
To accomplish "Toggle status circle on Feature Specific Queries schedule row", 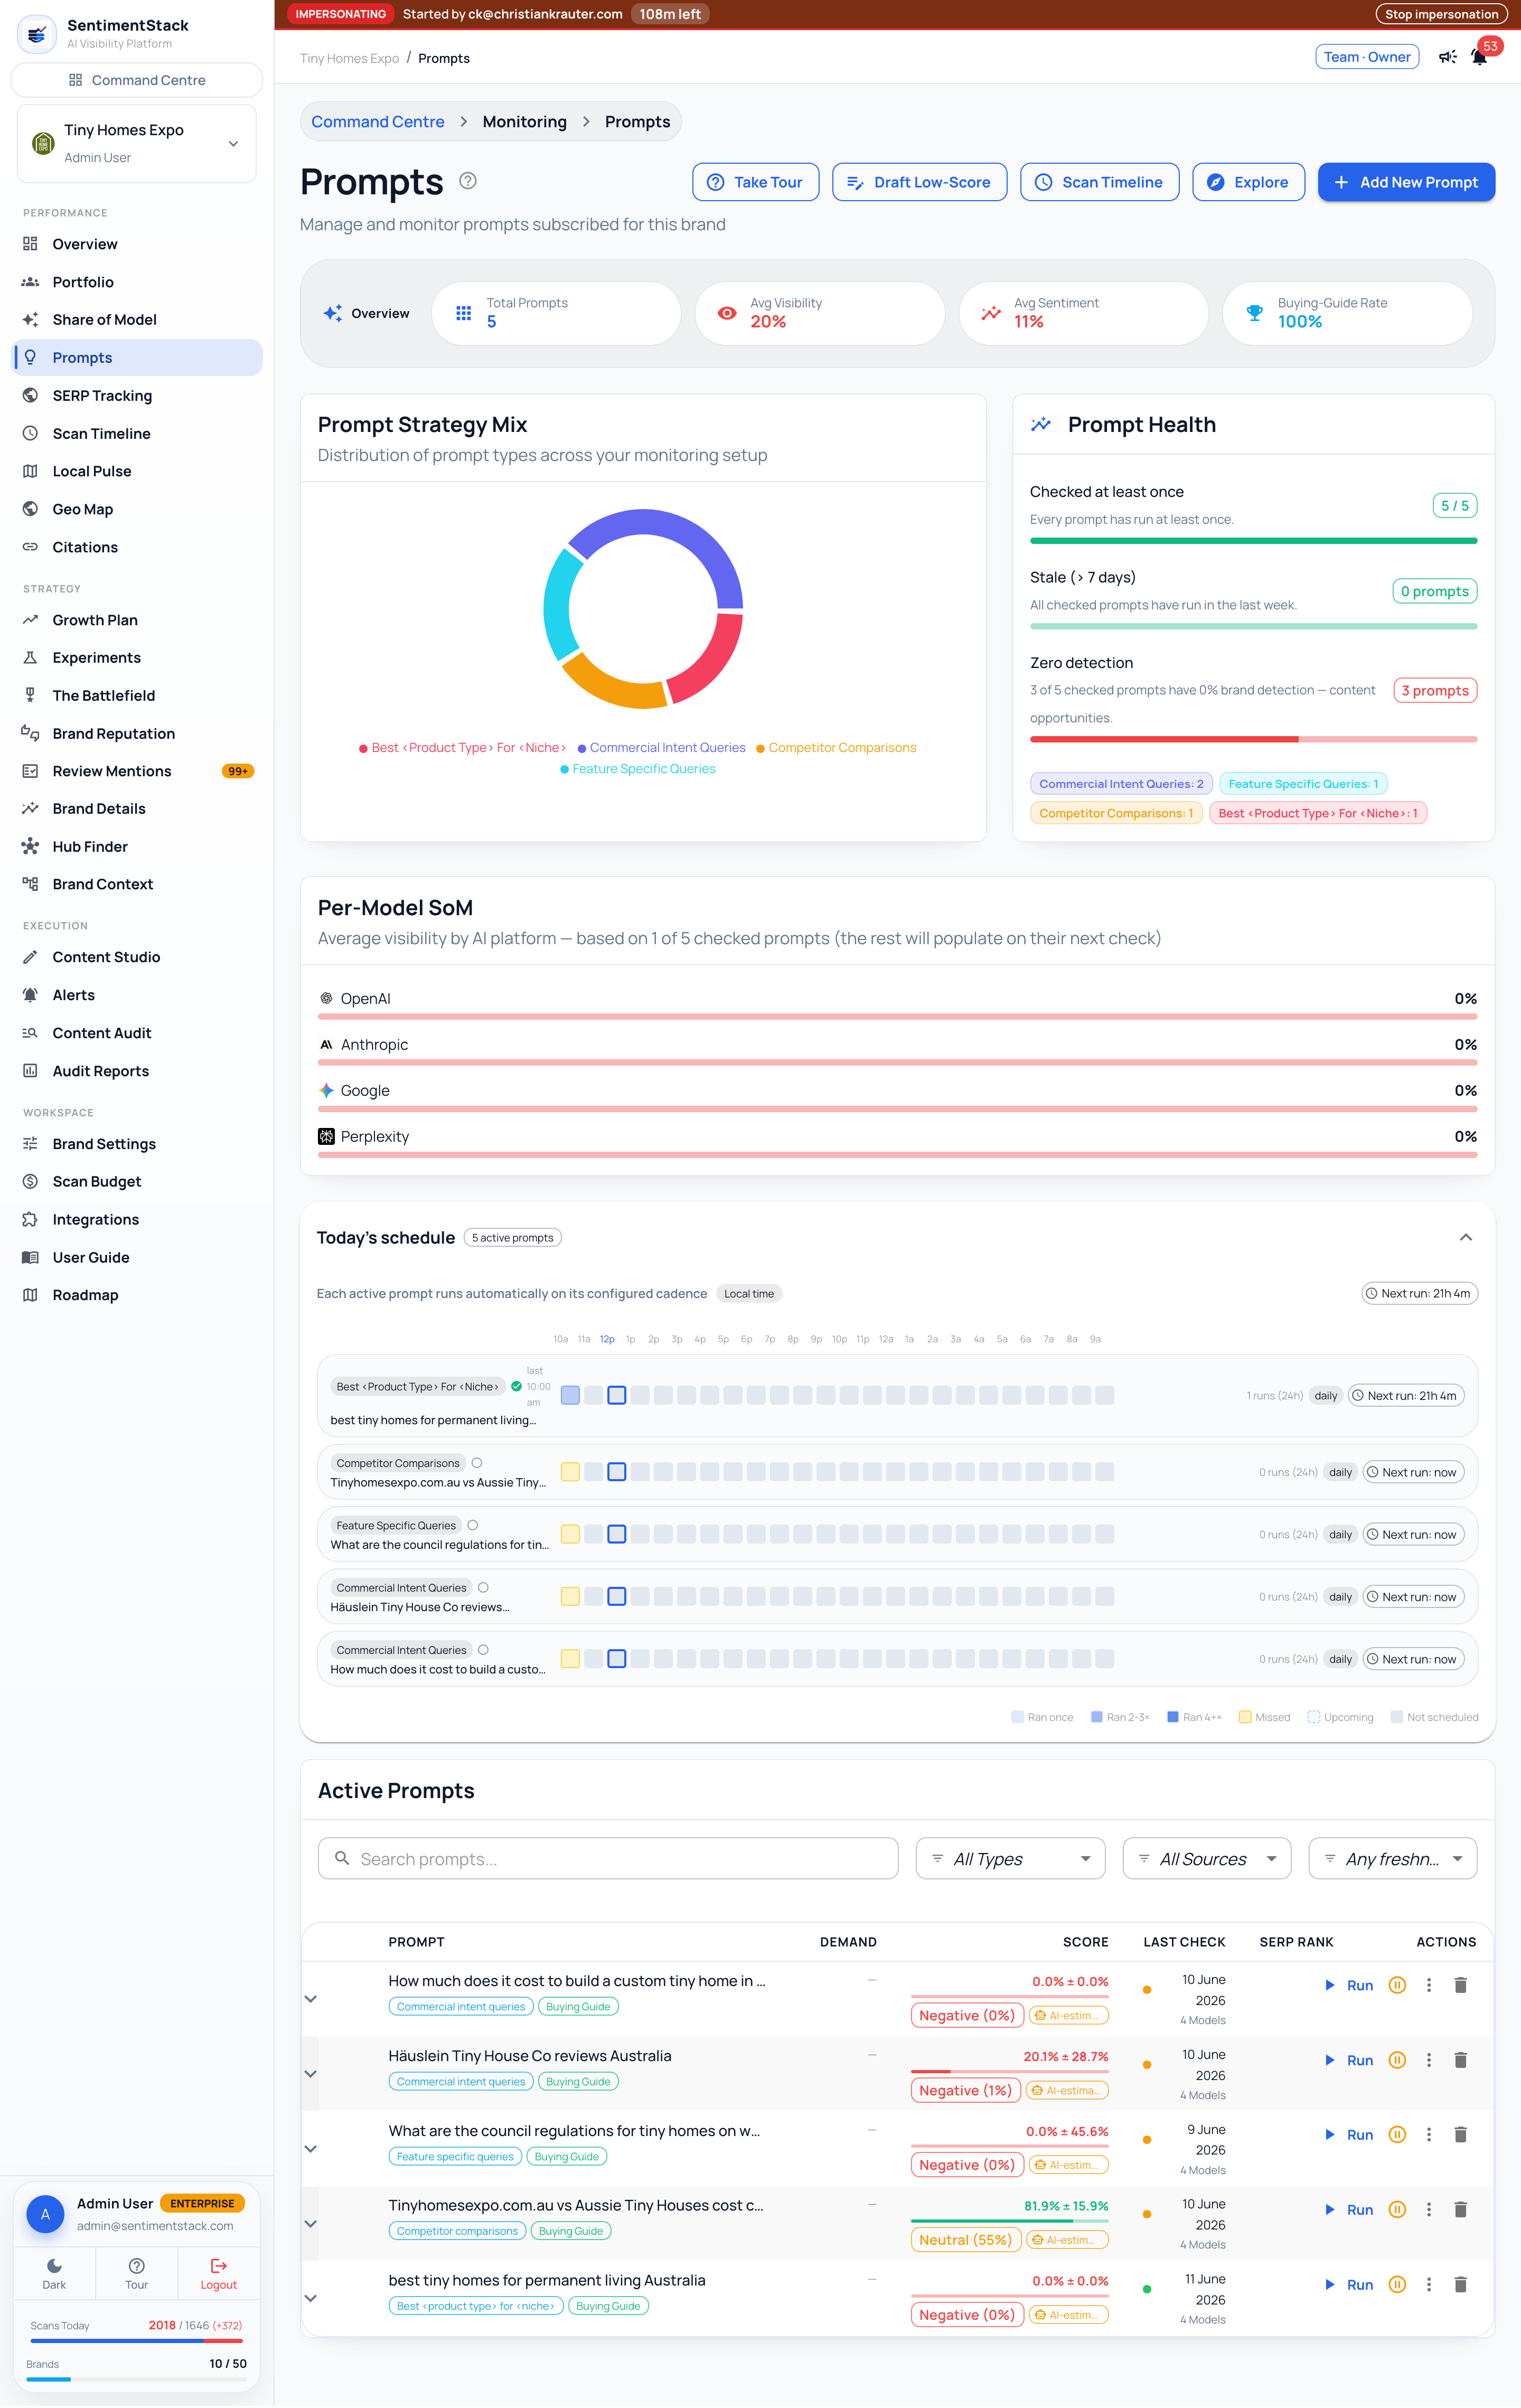I will (473, 1525).
